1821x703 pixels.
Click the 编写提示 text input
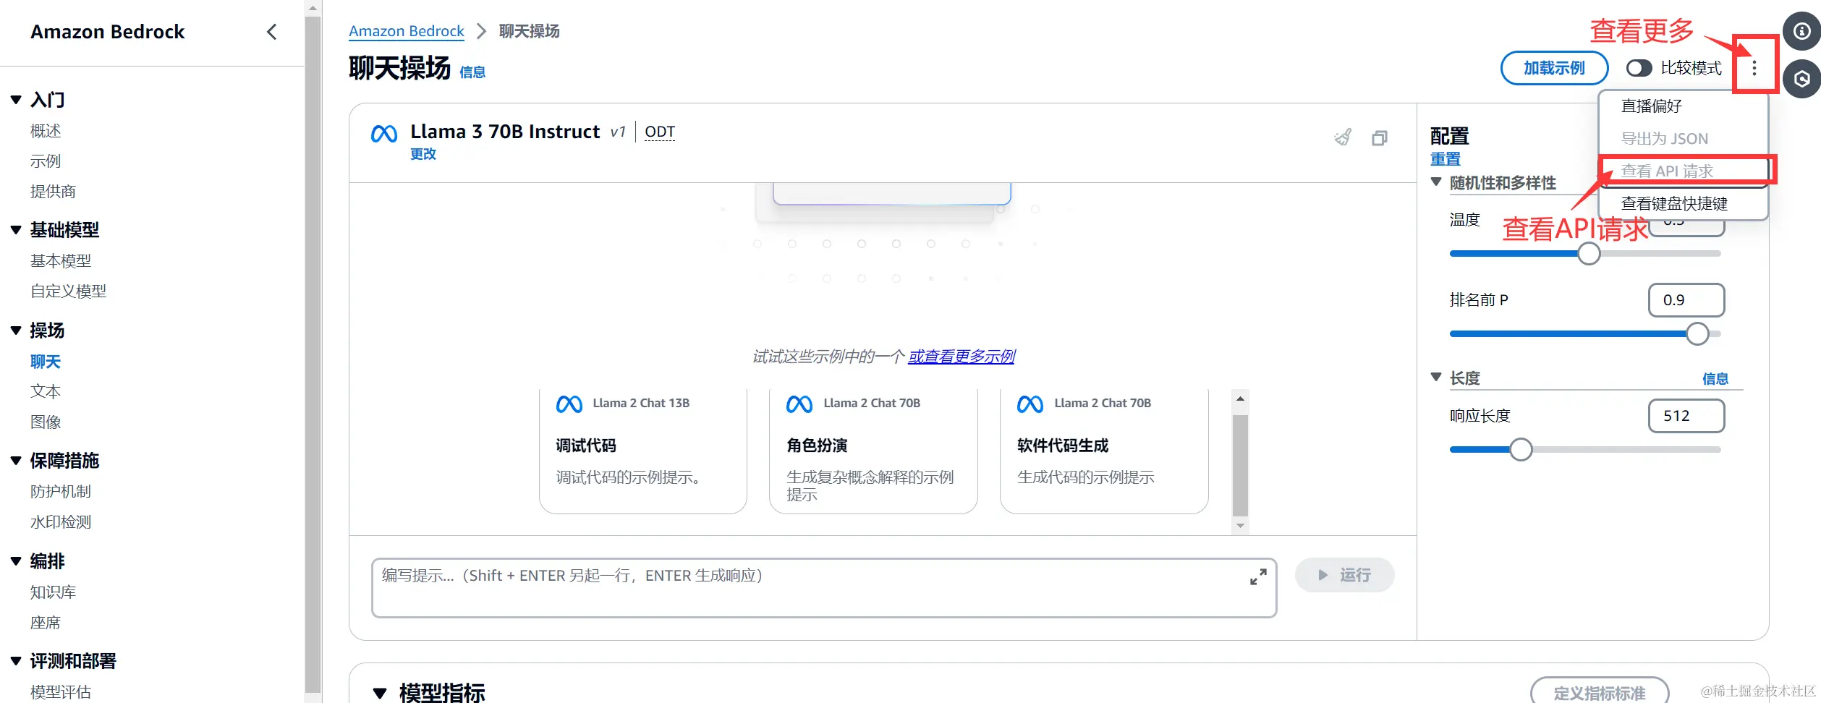(824, 587)
